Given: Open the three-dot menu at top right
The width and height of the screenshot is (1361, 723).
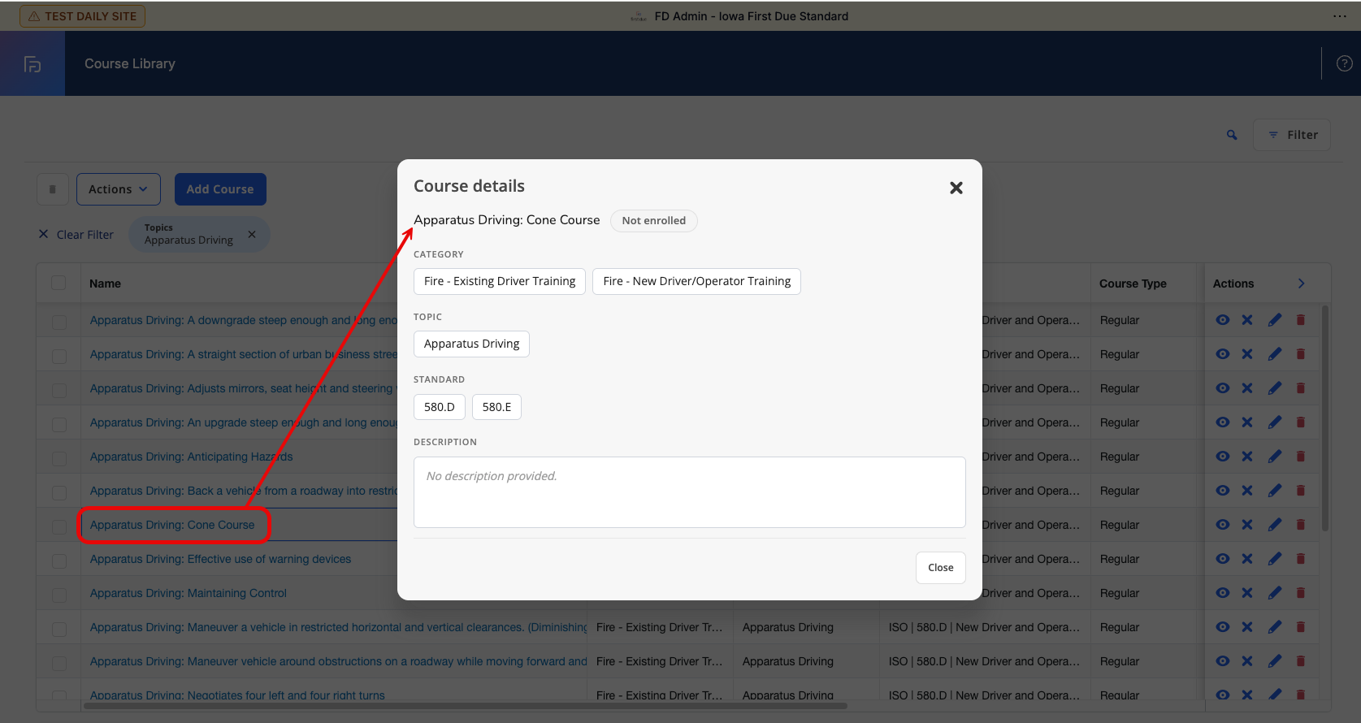Looking at the screenshot, I should [x=1340, y=16].
